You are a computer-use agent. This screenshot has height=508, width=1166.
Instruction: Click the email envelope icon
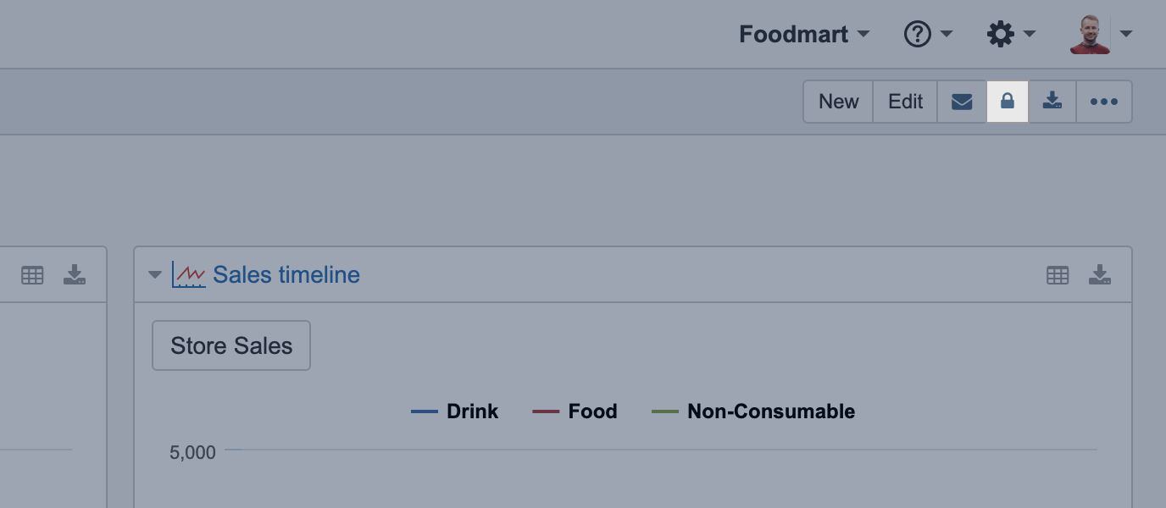[x=962, y=102]
